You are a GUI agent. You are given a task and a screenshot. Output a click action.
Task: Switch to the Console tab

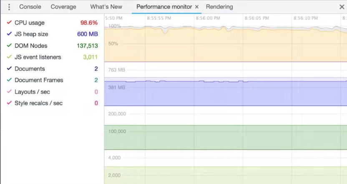[30, 7]
